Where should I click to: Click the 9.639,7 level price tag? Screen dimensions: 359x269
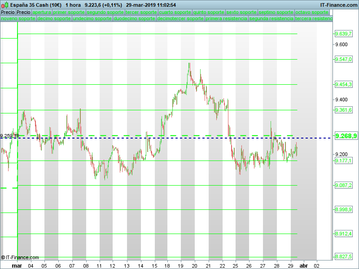click(x=343, y=34)
